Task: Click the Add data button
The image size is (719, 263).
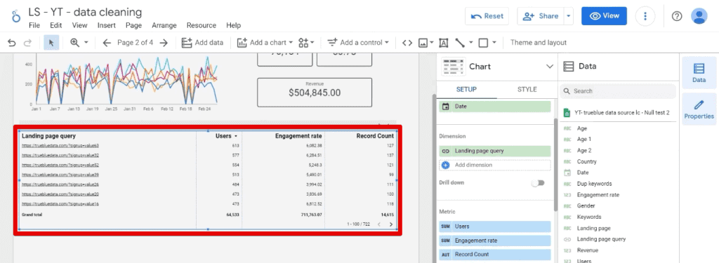Action: click(202, 43)
